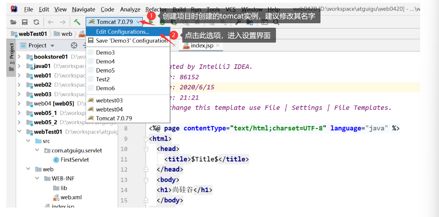Screen dimensions: 439x217
Task: Open the Navigate menu
Action: pos(83,9)
